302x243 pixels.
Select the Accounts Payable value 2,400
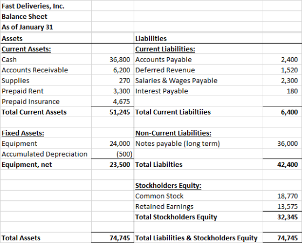tap(289, 59)
